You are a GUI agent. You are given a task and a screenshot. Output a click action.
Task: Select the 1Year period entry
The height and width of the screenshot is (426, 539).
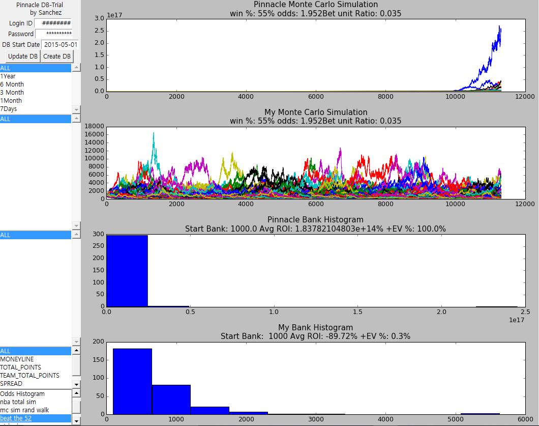coord(36,76)
